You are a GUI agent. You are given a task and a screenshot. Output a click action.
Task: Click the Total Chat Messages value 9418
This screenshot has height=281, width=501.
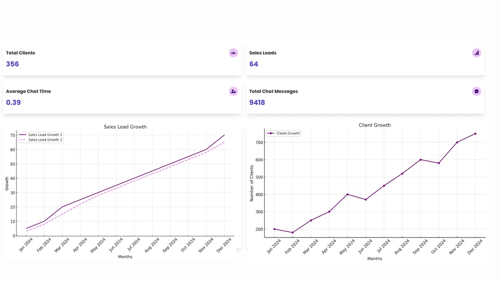257,103
